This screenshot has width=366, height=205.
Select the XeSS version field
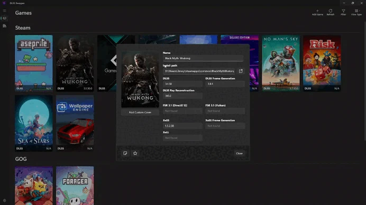(x=182, y=126)
